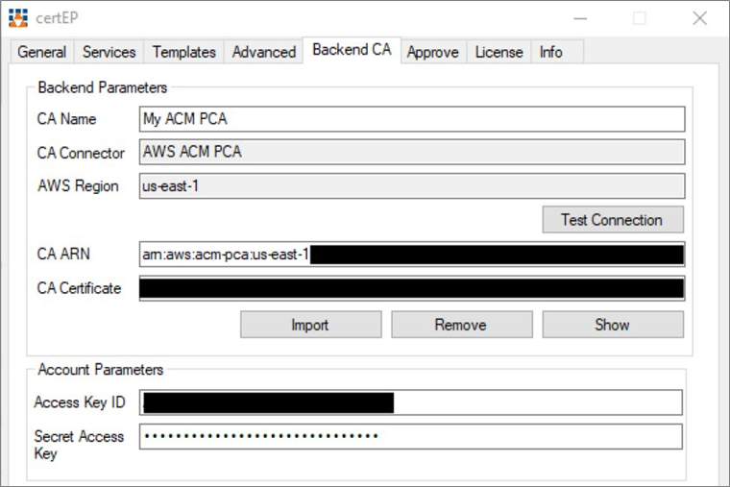This screenshot has height=487, width=730.
Task: Click the certEP application icon
Action: 18,17
